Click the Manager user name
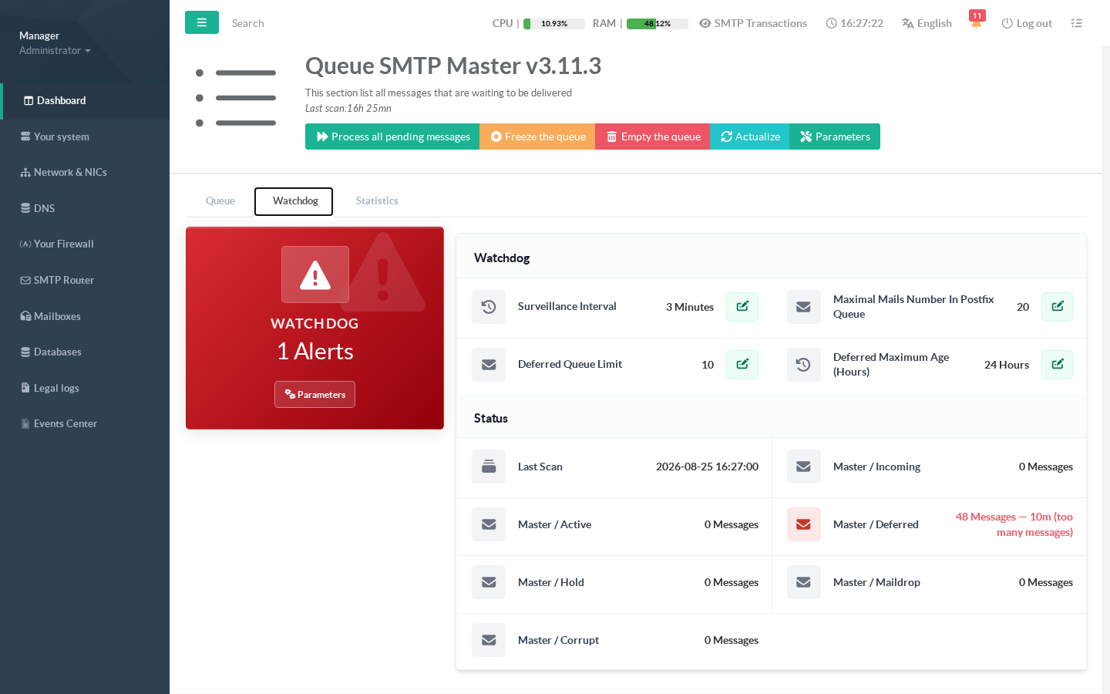Screen dimensions: 1110x694 39,36
